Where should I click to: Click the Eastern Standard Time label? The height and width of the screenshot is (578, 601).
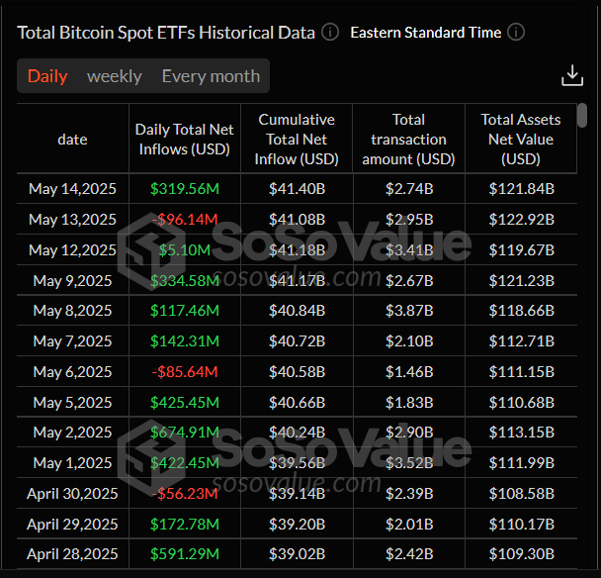pos(425,32)
